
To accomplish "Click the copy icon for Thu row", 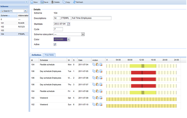I will tap(94, 84).
